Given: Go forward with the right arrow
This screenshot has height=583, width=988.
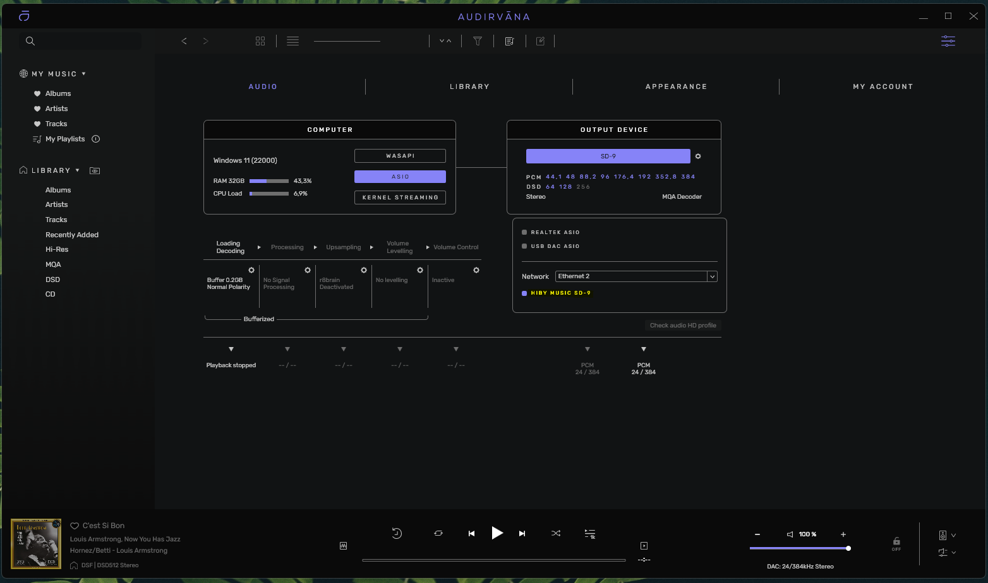Looking at the screenshot, I should [x=205, y=41].
